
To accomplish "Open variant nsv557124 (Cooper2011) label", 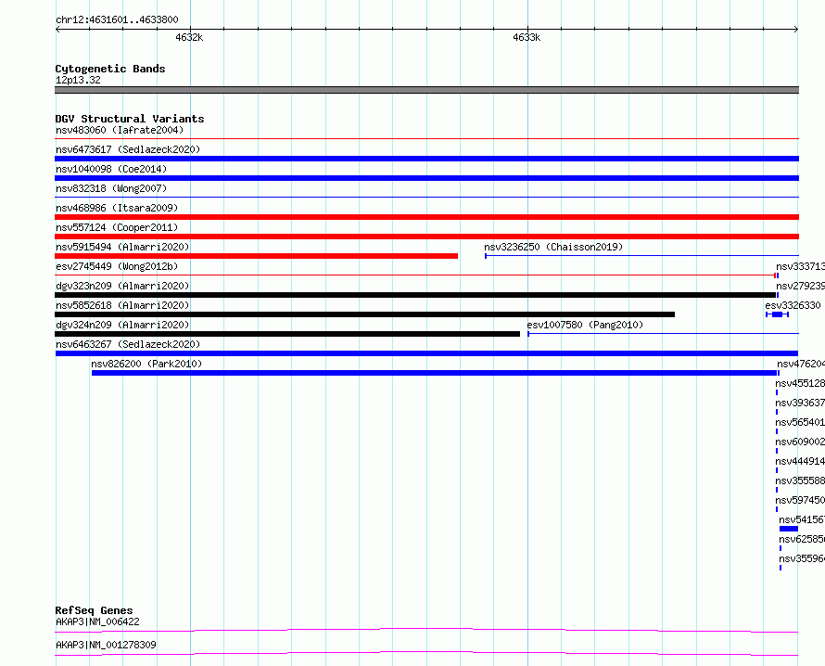I will [x=117, y=227].
